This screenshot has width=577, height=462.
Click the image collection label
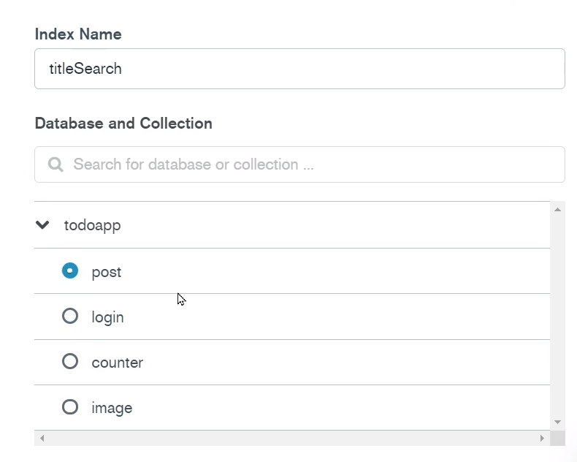click(x=112, y=408)
